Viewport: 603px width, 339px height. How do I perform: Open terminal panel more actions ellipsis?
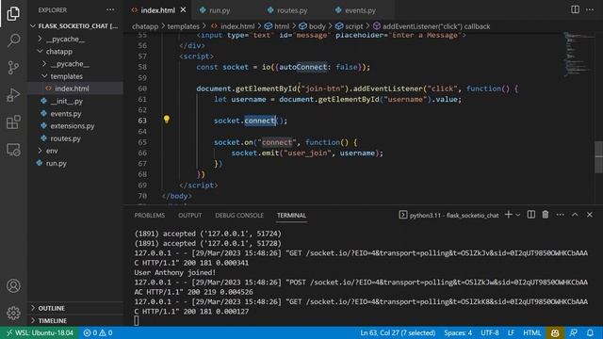click(560, 215)
